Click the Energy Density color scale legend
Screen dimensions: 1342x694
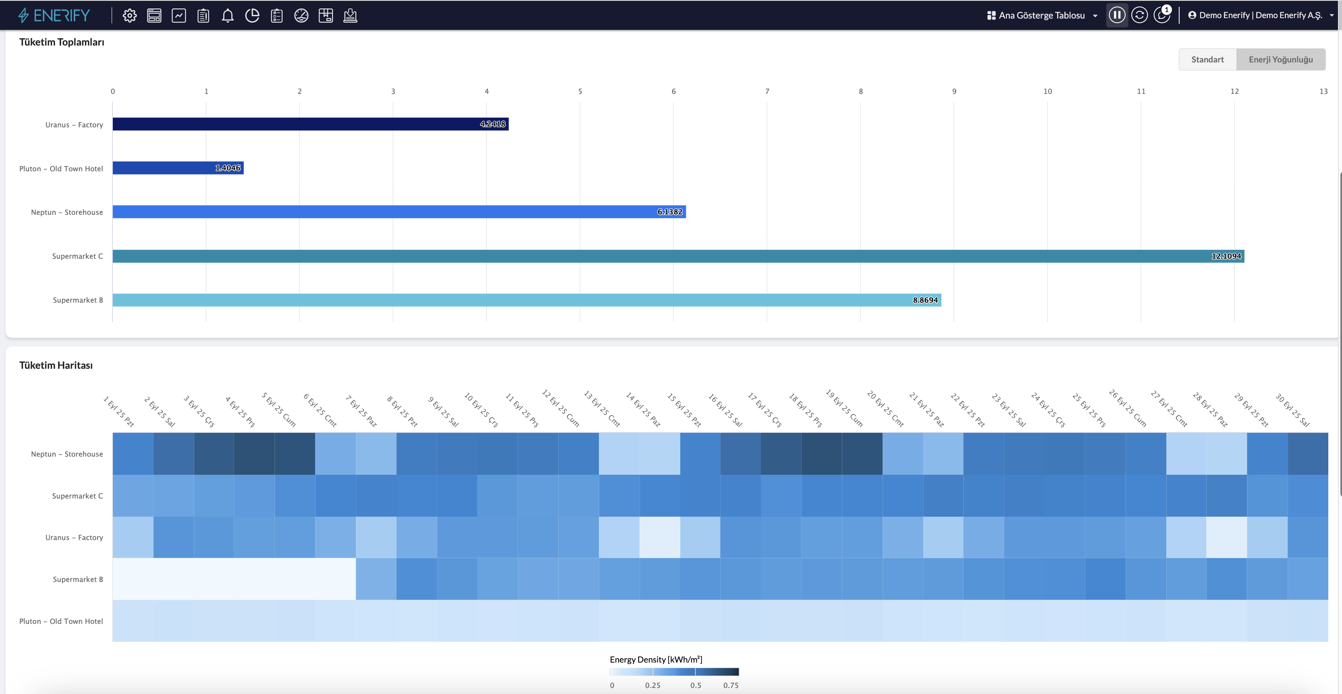[673, 672]
